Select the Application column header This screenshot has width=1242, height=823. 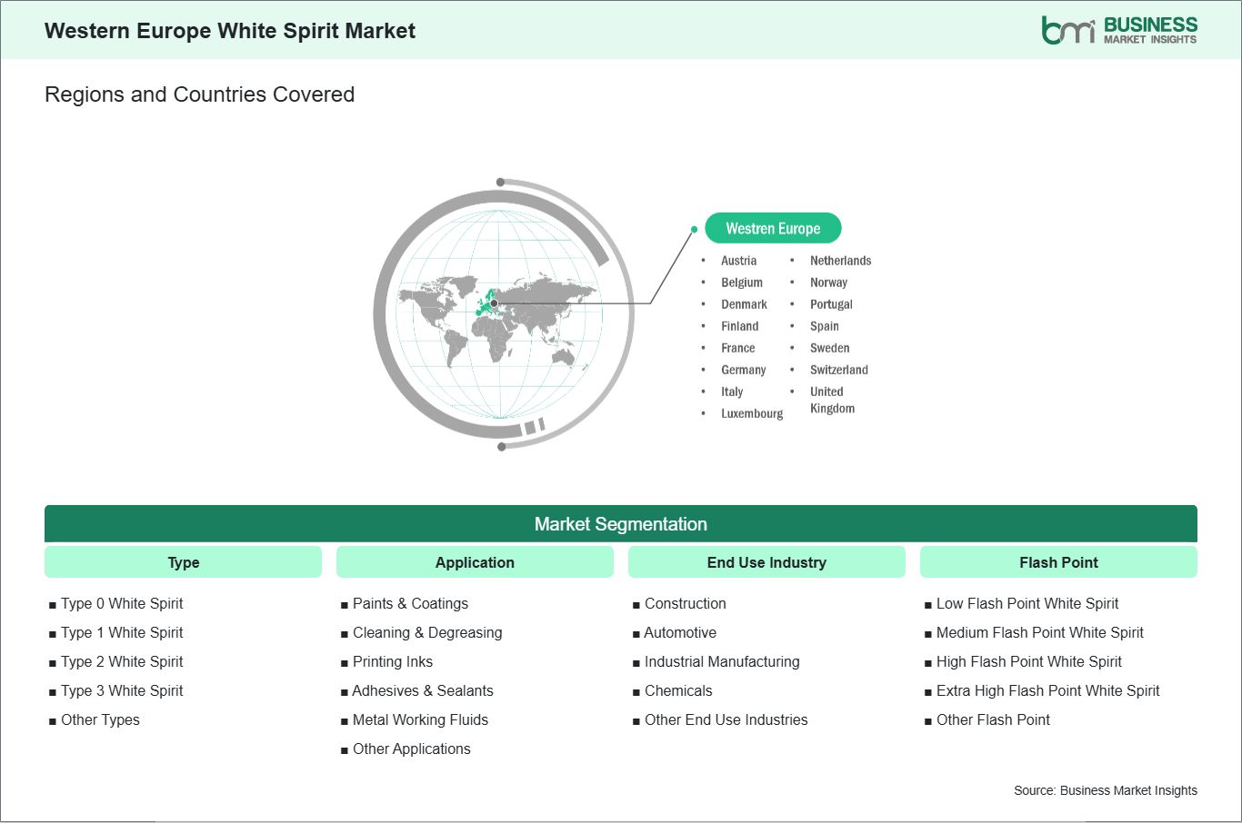[x=475, y=562]
